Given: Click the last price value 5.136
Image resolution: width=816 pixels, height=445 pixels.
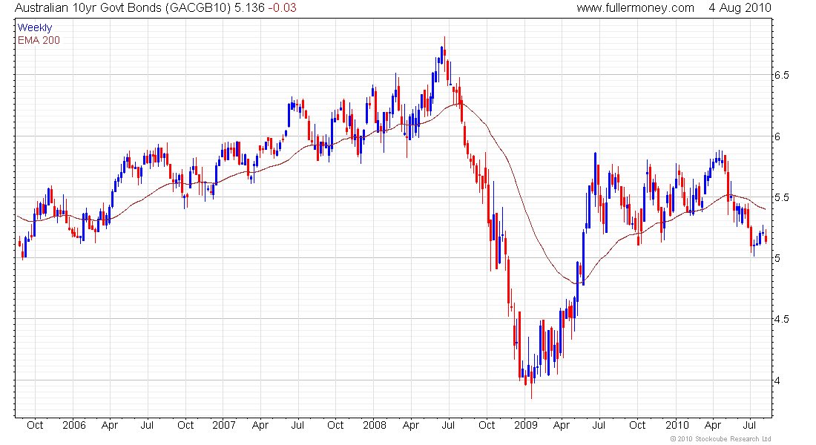Looking at the screenshot, I should tap(249, 8).
